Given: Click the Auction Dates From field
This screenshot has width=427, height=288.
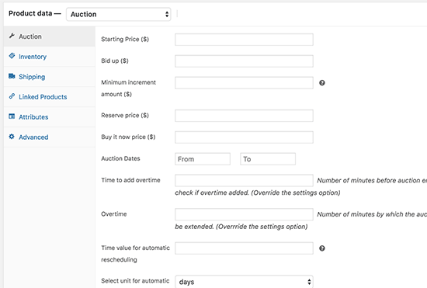Looking at the screenshot, I should 203,159.
